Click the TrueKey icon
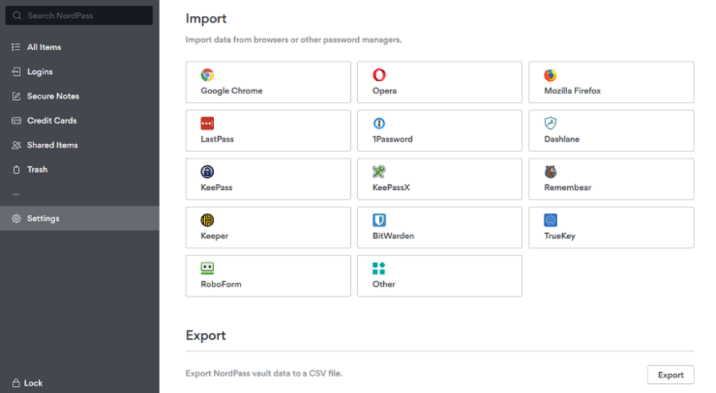Viewport: 716px width, 393px height. click(550, 221)
